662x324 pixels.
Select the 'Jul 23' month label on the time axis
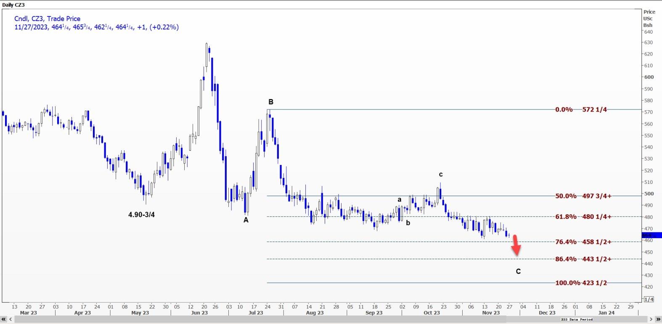256,313
